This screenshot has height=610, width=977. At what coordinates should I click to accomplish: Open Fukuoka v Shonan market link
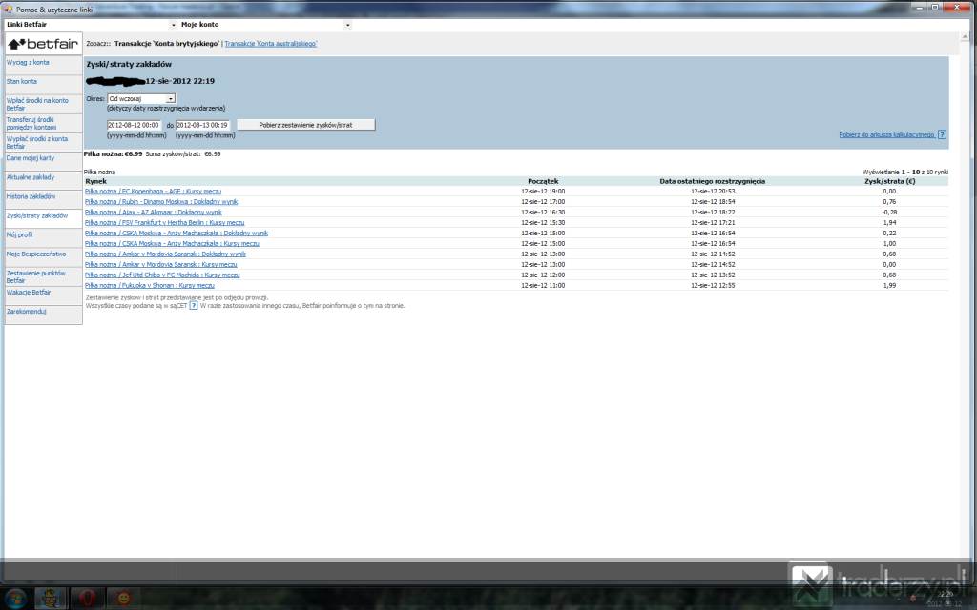pos(150,286)
